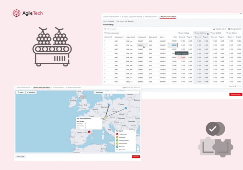This screenshot has width=243, height=170.
Task: Click the red Barcelona plant map marker
Action: (x=89, y=132)
